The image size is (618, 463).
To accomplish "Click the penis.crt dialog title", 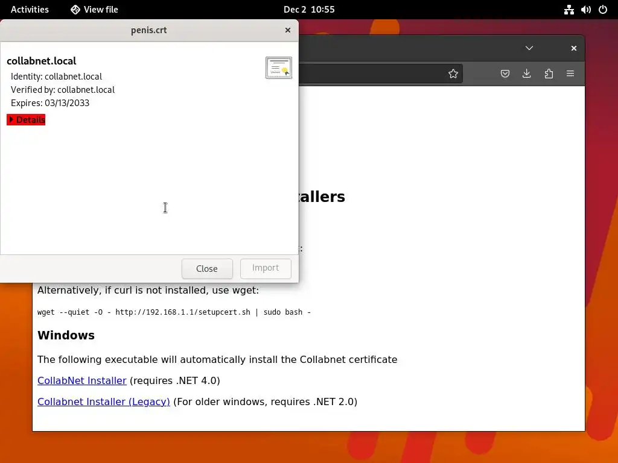I will click(149, 30).
